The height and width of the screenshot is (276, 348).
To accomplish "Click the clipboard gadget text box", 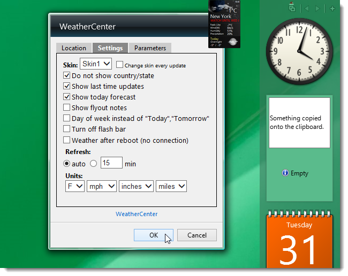I will click(x=299, y=123).
